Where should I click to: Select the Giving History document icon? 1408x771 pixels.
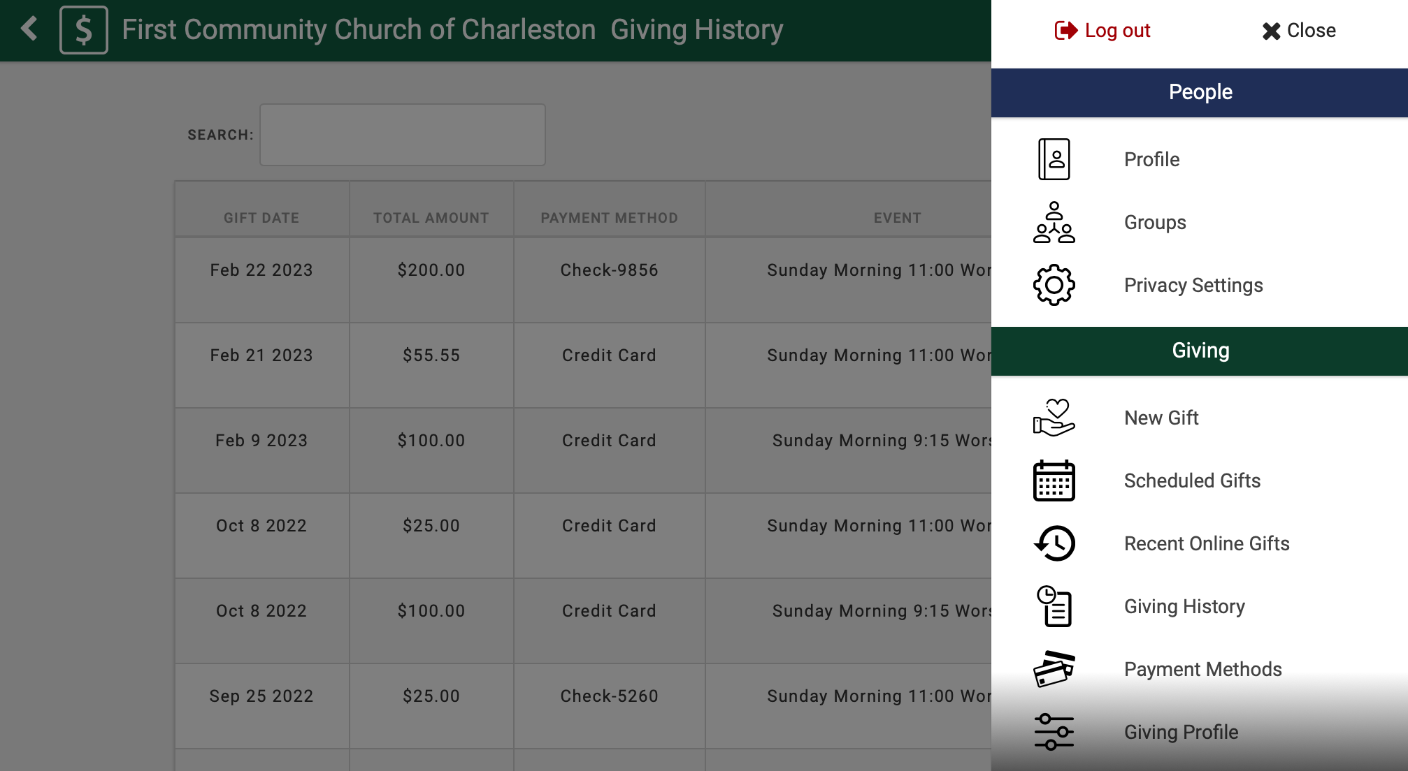click(x=1054, y=606)
